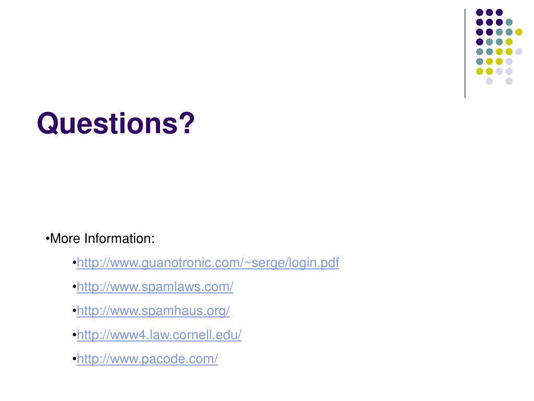Image resolution: width=534 pixels, height=401 pixels.
Task: Visit the www.spamhaus.org link
Action: [153, 311]
